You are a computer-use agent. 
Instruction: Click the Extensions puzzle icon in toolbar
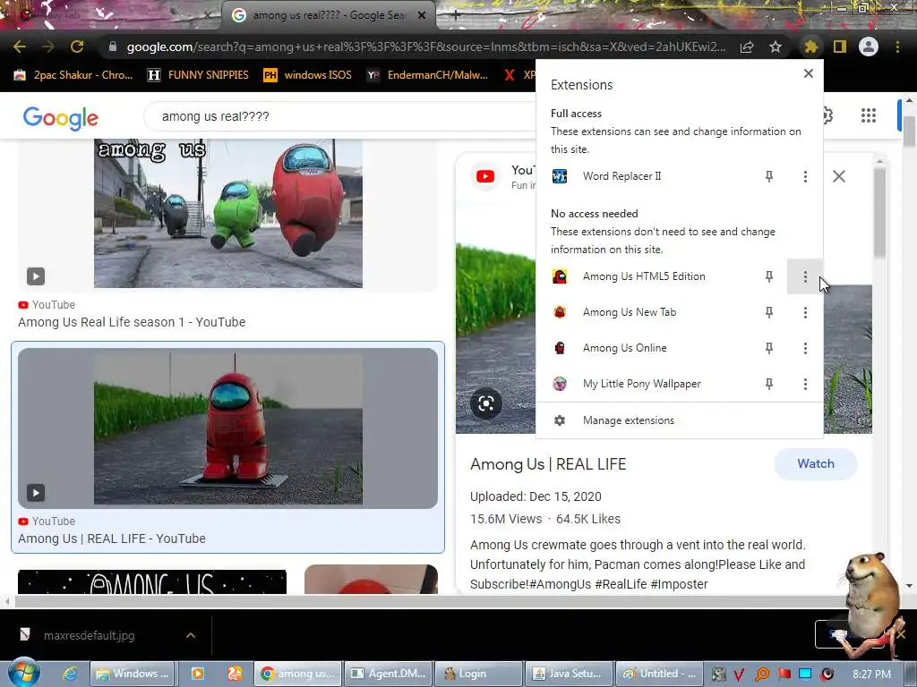pyautogui.click(x=810, y=47)
